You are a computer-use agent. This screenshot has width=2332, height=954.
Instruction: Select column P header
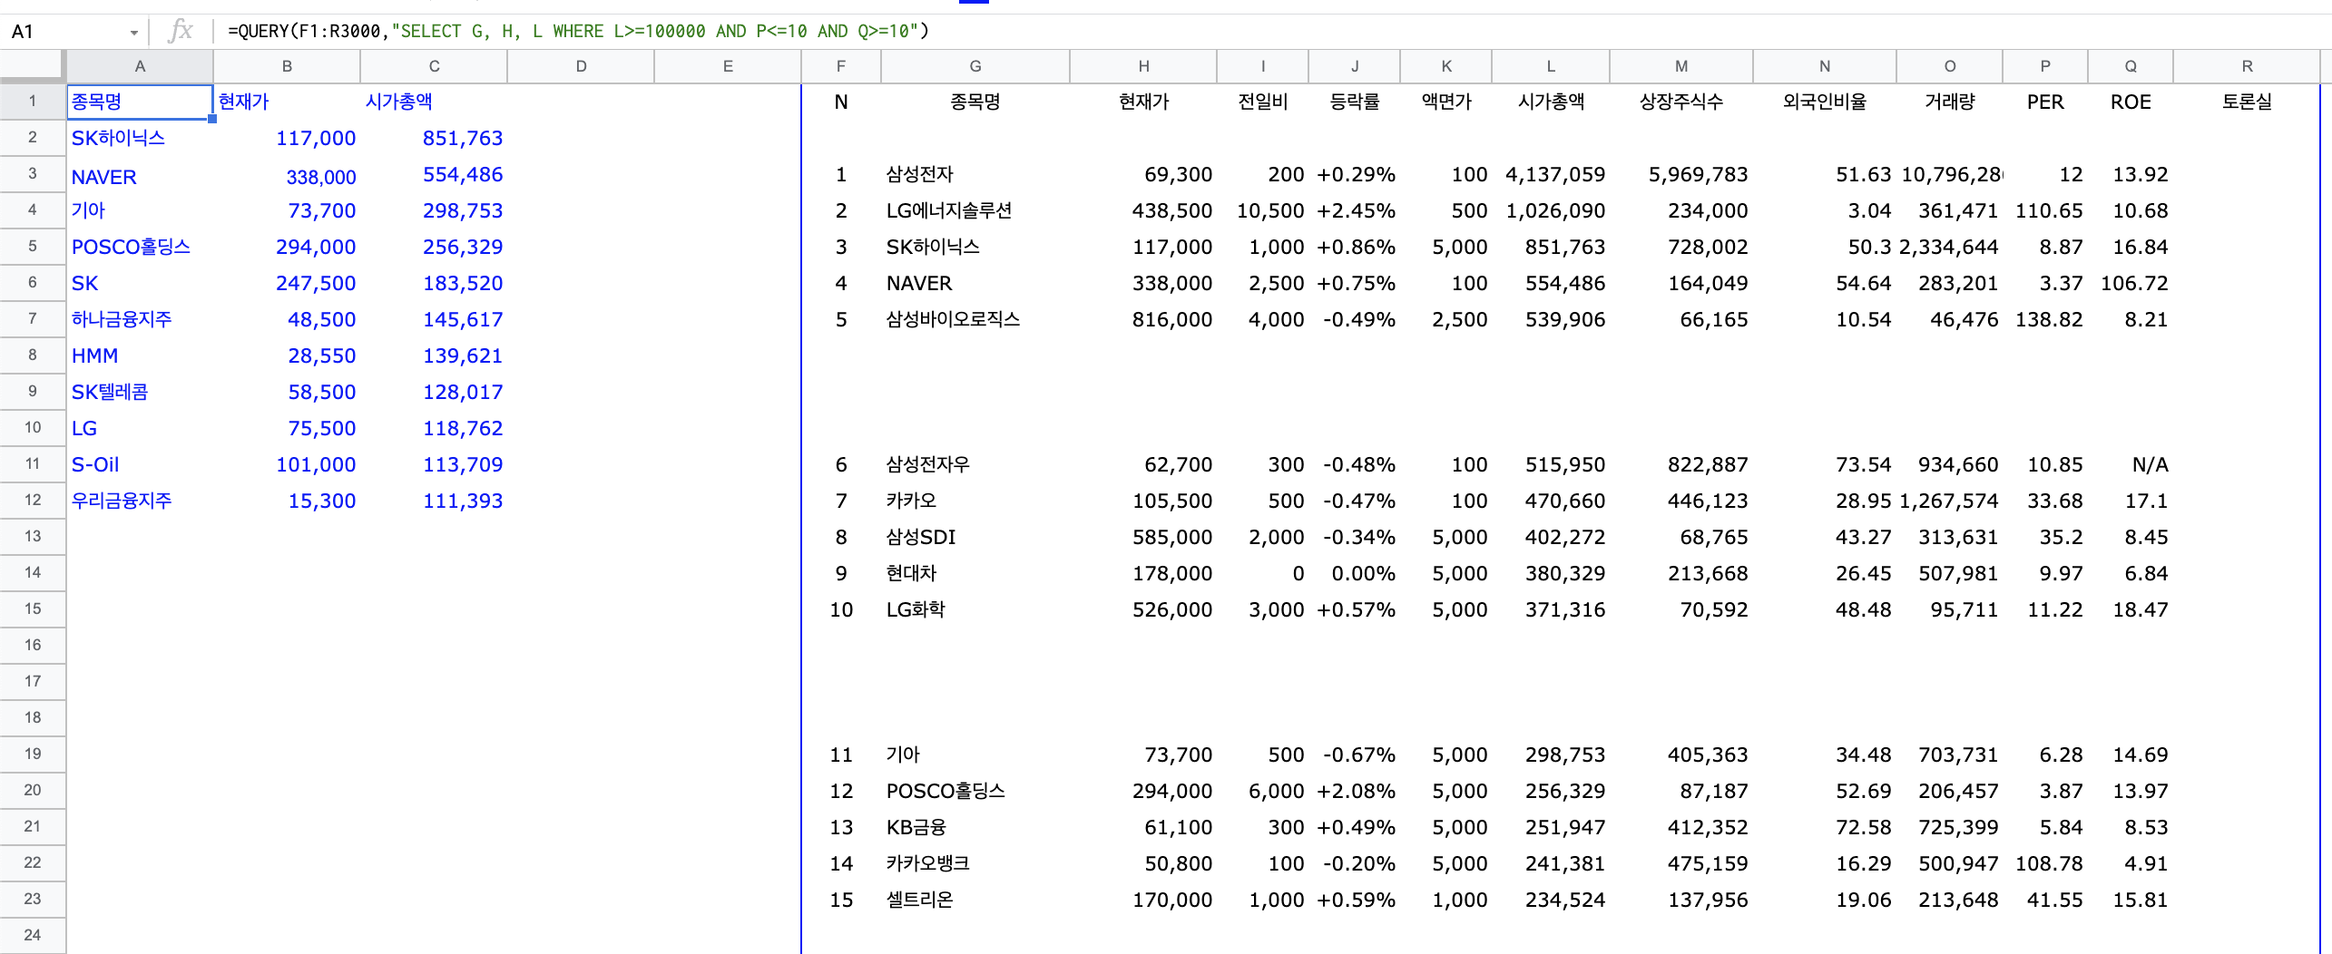(2045, 66)
